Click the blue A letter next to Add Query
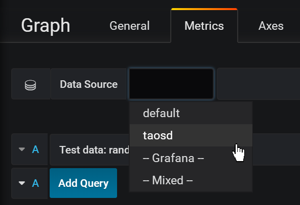Image resolution: width=300 pixels, height=205 pixels. point(35,183)
